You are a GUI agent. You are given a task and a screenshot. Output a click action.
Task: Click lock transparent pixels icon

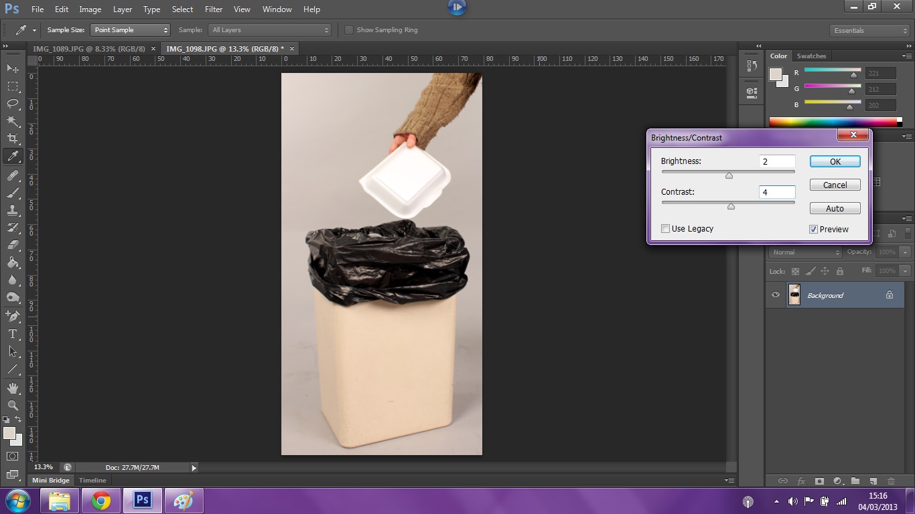pyautogui.click(x=795, y=271)
